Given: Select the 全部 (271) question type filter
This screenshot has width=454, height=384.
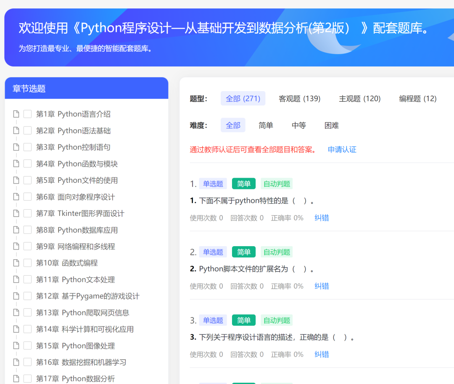Looking at the screenshot, I should [x=243, y=98].
